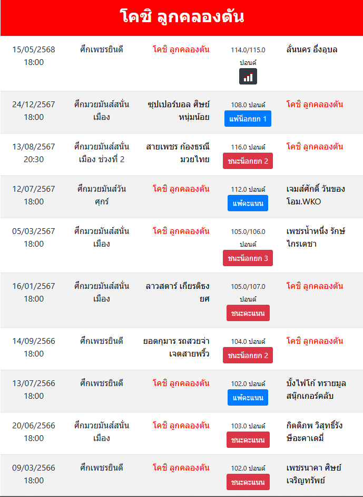This screenshot has height=497, width=363.
Task: Open ลาวสตาร์ เกียรติธงยศ fighter link
Action: pyautogui.click(x=178, y=292)
